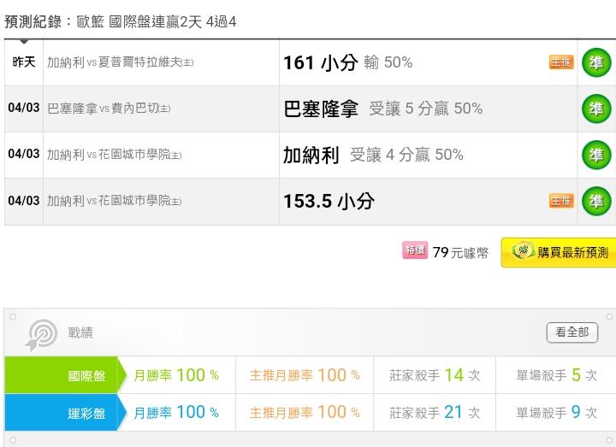Click the 購買最新預測 yellow button
Screen dimensions: 616x447
coord(559,252)
